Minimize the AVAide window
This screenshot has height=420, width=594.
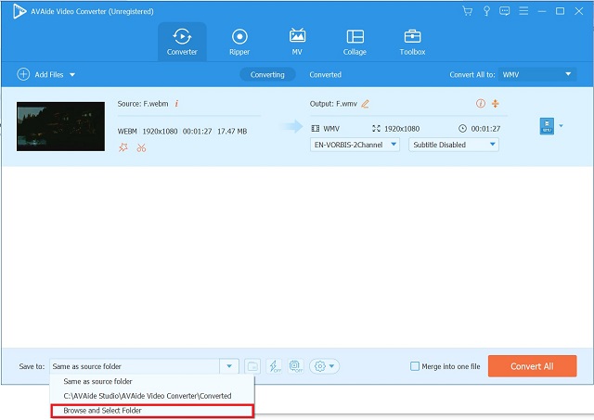click(x=542, y=11)
